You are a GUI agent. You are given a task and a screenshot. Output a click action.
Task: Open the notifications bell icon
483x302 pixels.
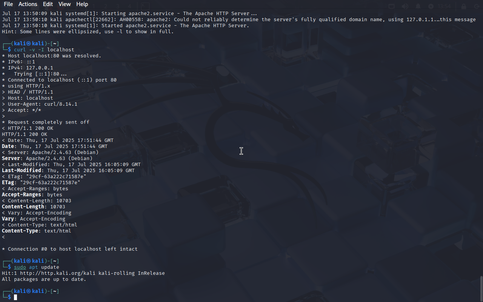point(418,6)
